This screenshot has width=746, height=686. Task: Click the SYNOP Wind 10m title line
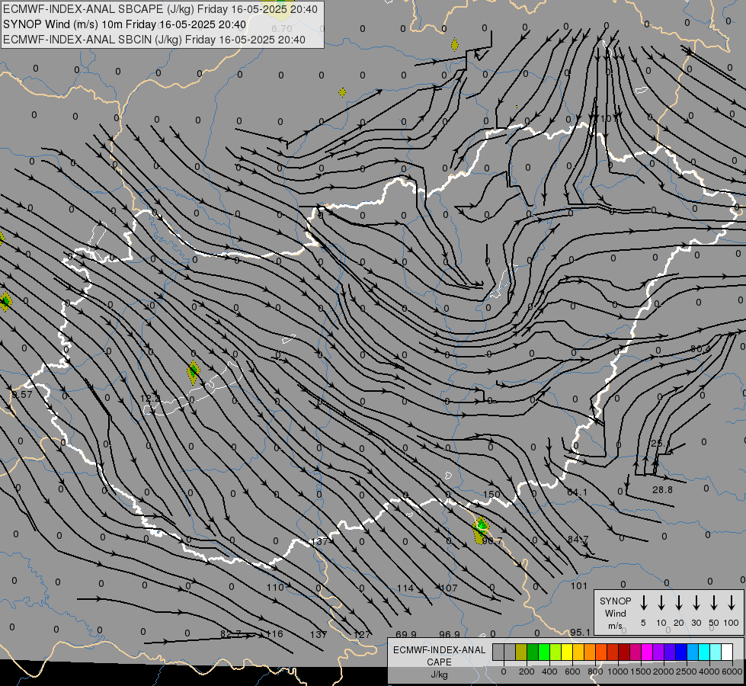pos(125,24)
